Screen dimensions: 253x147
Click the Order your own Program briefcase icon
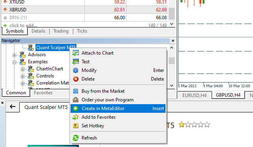[x=76, y=100]
